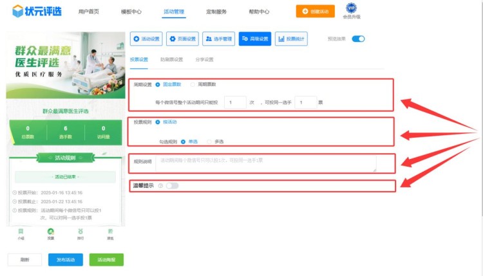Image resolution: width=483 pixels, height=276 pixels.
Task: Enable the 温馨提示 switch
Action: (x=172, y=186)
